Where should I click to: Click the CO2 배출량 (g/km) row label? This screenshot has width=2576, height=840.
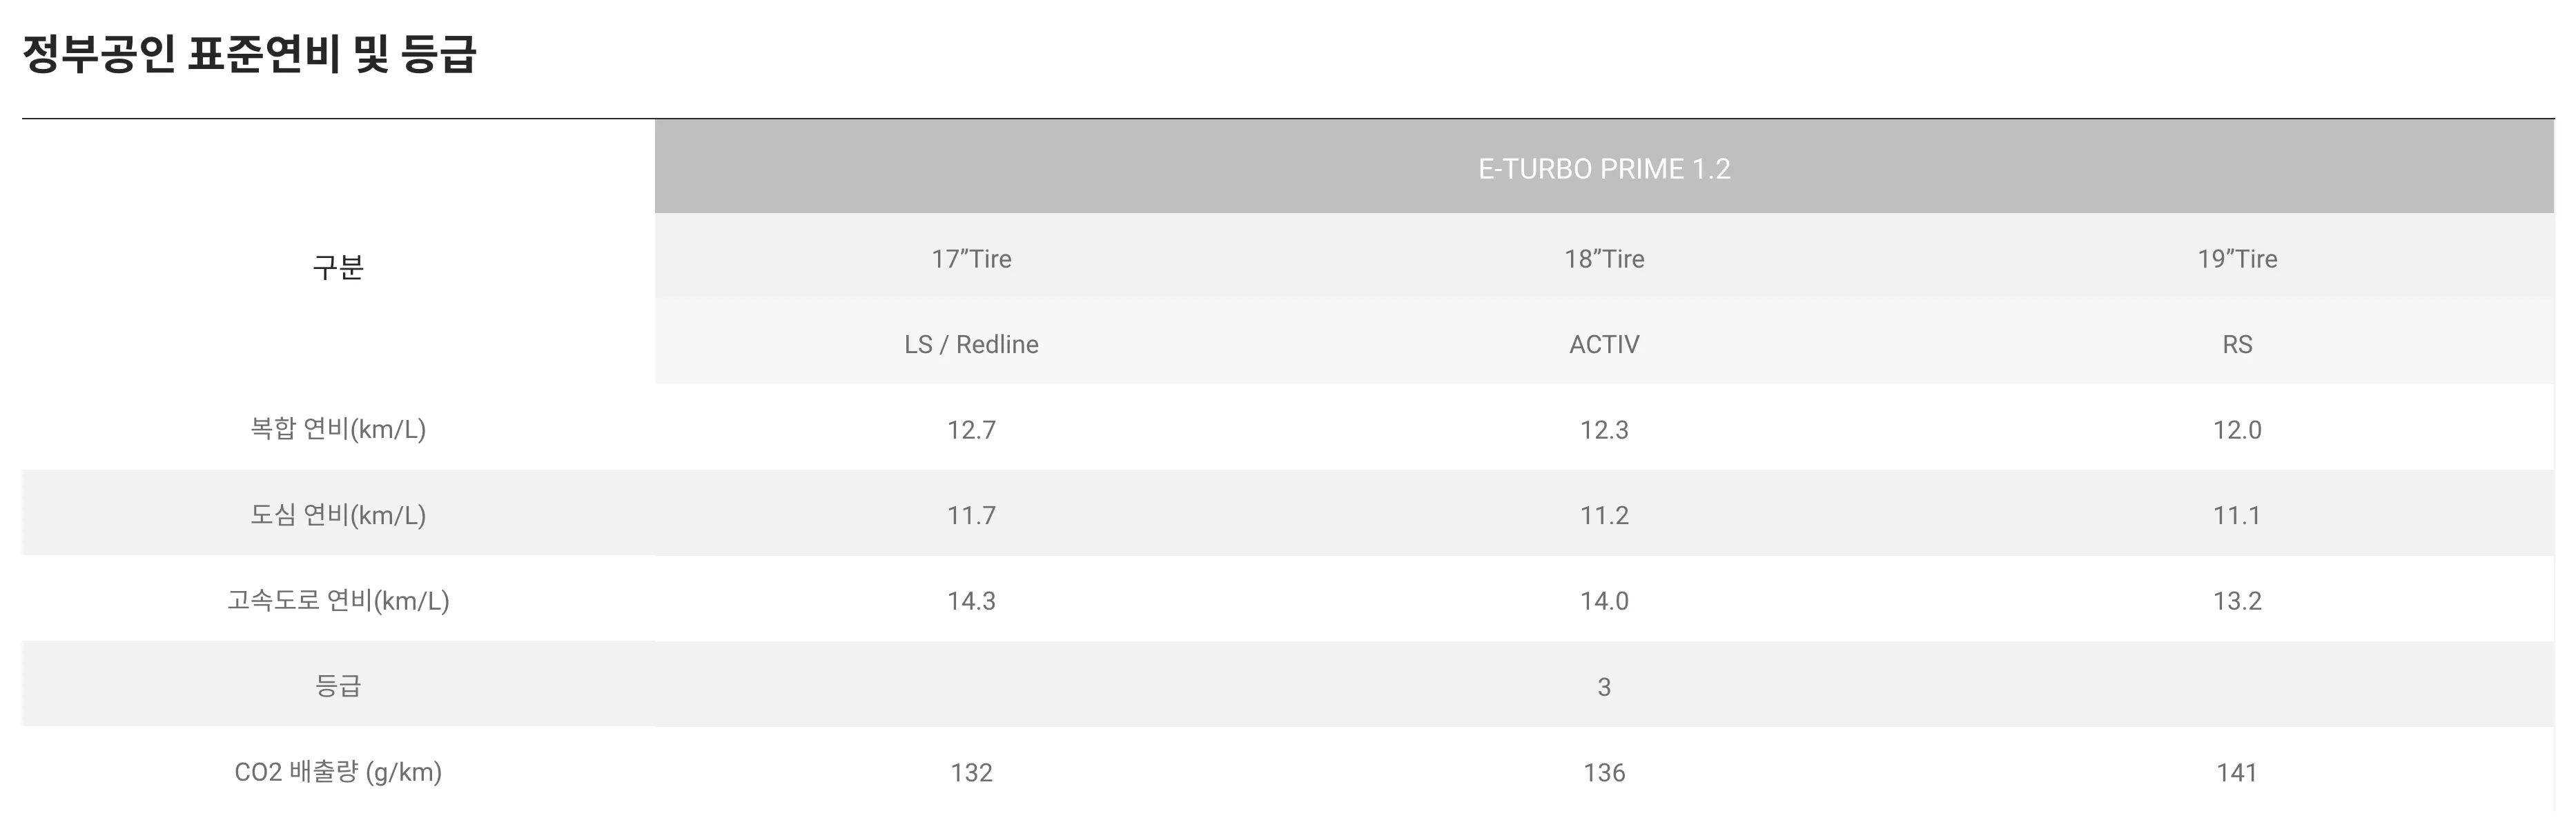coord(338,772)
